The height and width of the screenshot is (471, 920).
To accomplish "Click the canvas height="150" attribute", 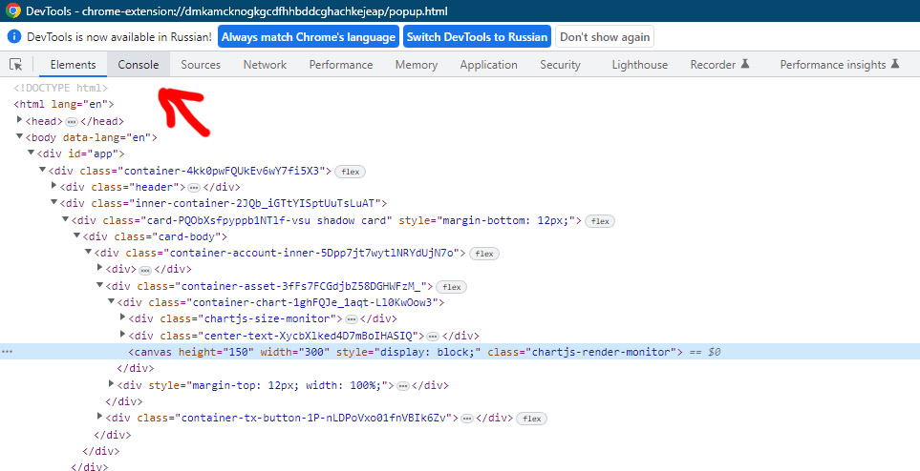I will [216, 352].
